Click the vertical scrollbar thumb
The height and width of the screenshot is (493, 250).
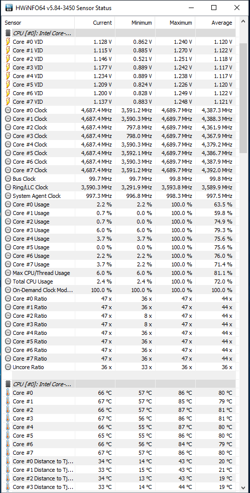[x=243, y=98]
